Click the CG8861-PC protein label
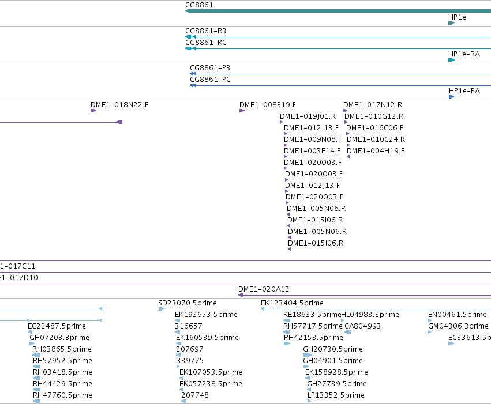This screenshot has height=404, width=491. click(x=210, y=80)
